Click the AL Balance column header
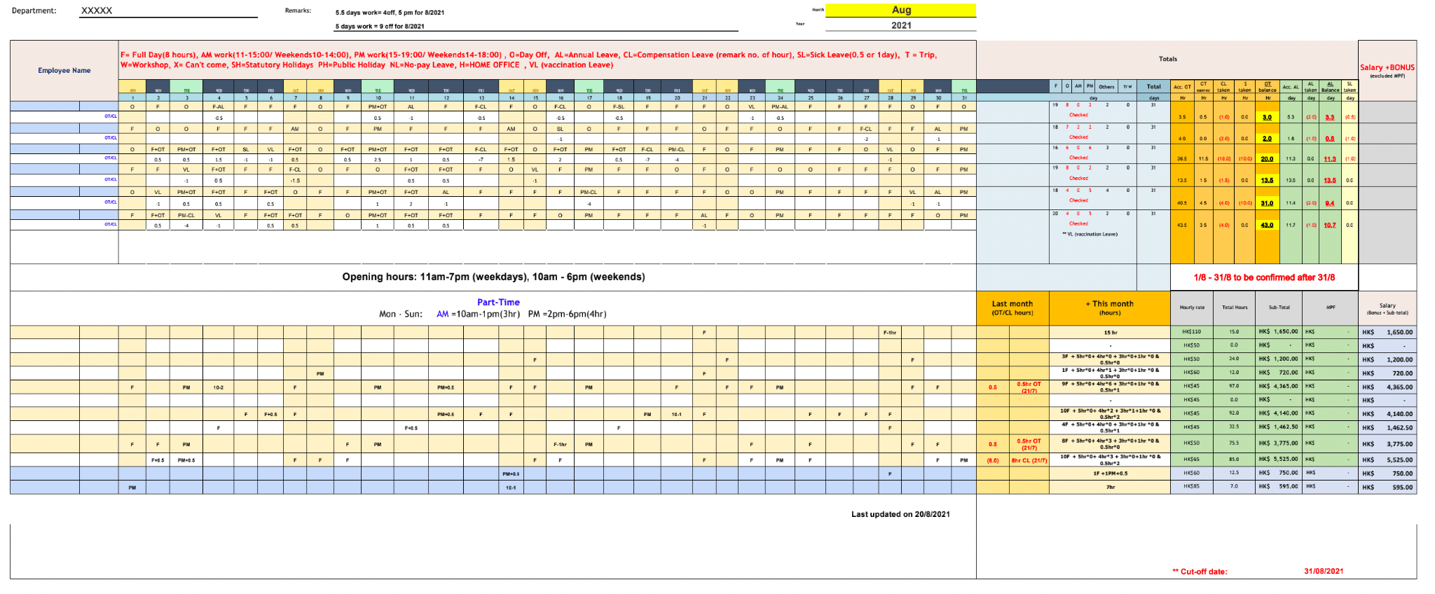 1330,87
